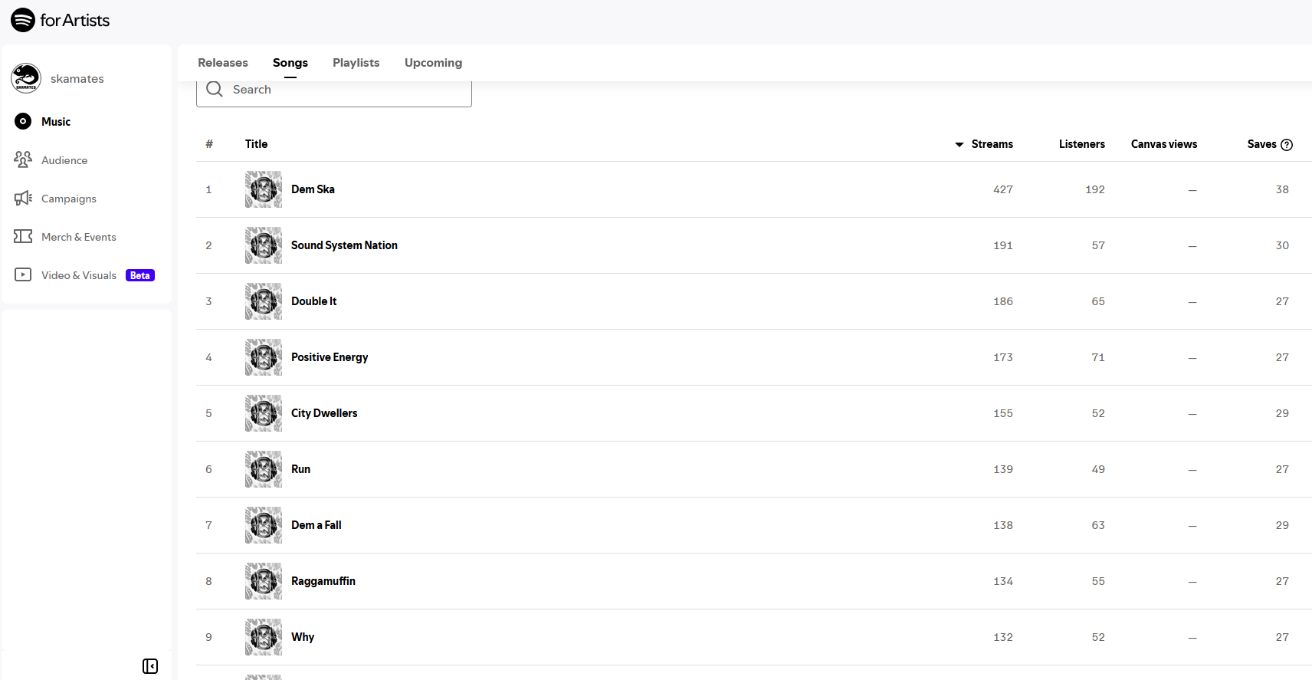Click the Saves help question mark icon
Viewport: 1312px width, 680px height.
[x=1287, y=145]
